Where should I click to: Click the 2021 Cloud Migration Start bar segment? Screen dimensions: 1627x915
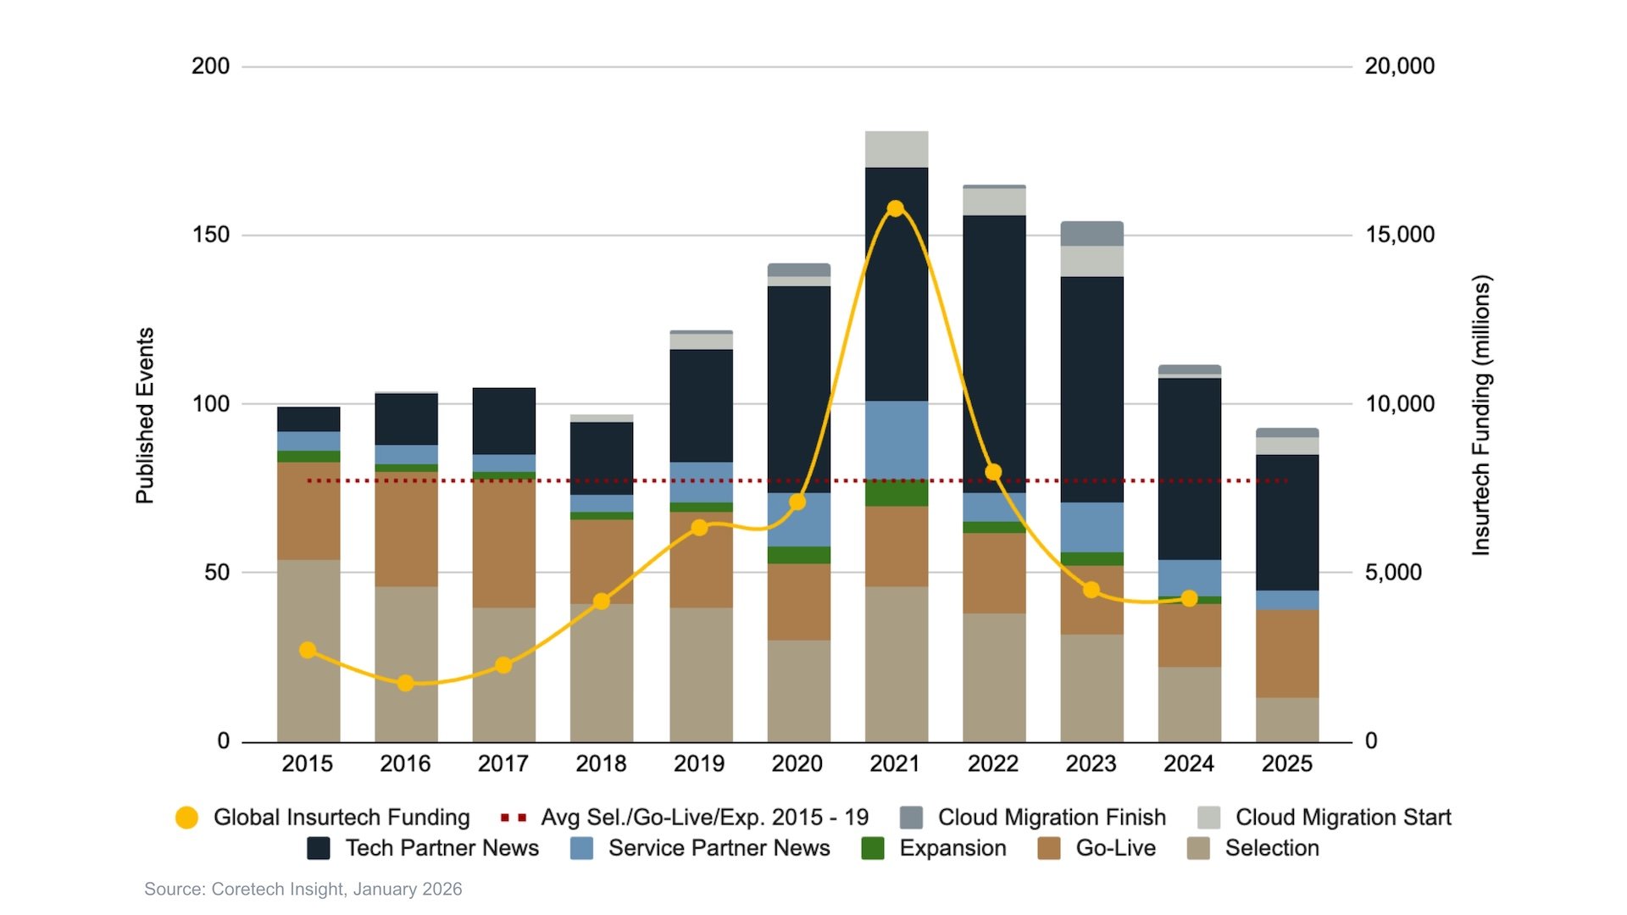pos(896,149)
